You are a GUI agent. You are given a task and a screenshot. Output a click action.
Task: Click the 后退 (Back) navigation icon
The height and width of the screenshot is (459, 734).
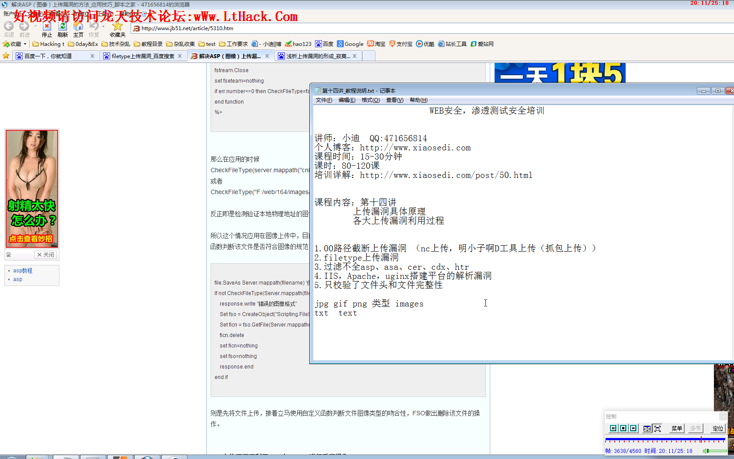click(9, 26)
